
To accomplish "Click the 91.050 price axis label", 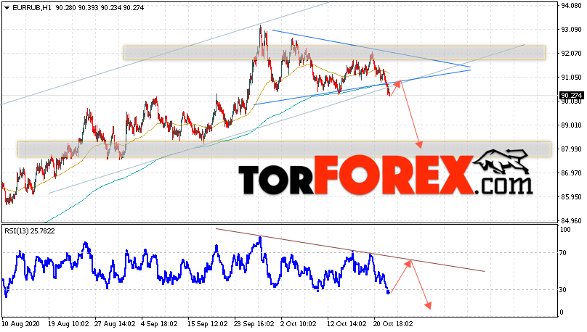I will (571, 78).
